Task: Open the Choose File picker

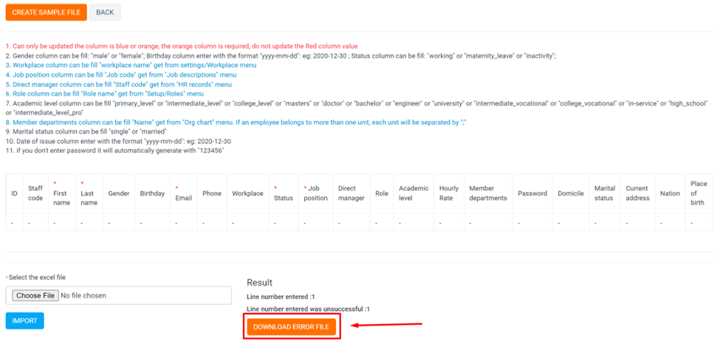Action: coord(34,295)
